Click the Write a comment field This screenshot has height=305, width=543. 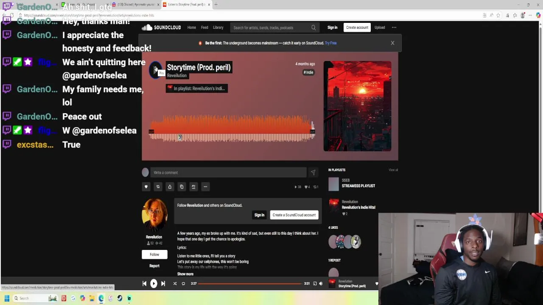click(x=228, y=172)
